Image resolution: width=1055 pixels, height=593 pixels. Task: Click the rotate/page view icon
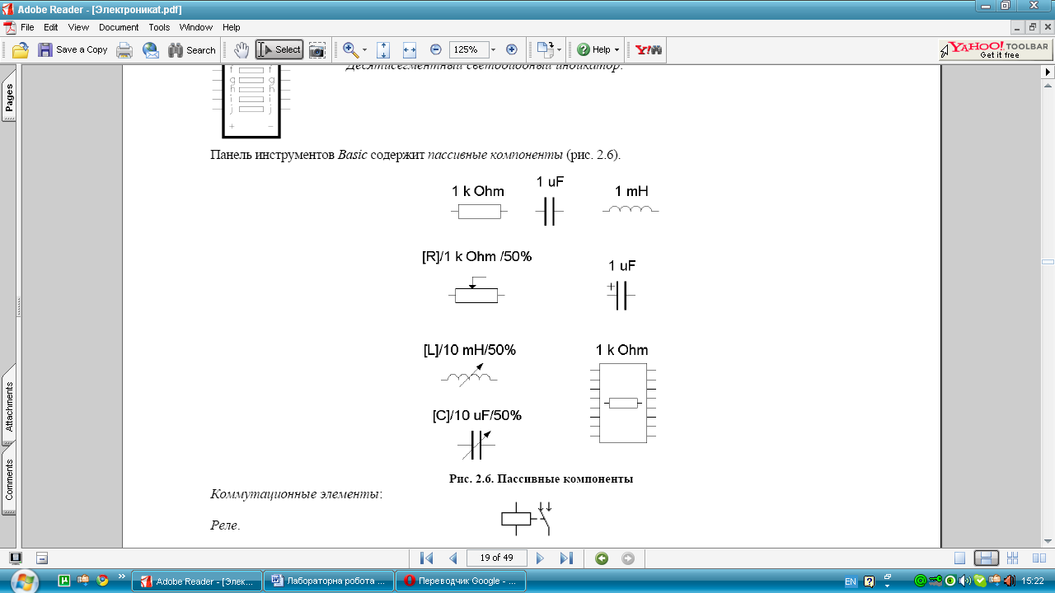[544, 50]
